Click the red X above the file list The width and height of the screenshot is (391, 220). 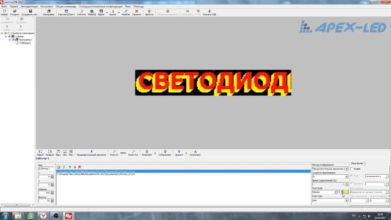pyautogui.click(x=80, y=167)
